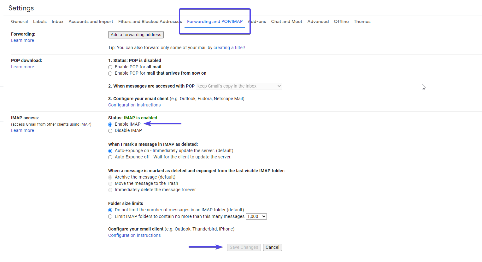This screenshot has height=262, width=482.
Task: Open Learn more under IMAP access
Action: 22,130
